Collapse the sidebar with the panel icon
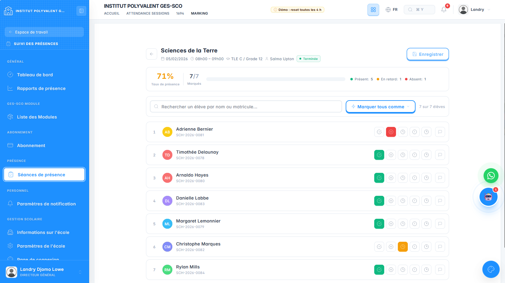This screenshot has height=283, width=505. pos(81,11)
